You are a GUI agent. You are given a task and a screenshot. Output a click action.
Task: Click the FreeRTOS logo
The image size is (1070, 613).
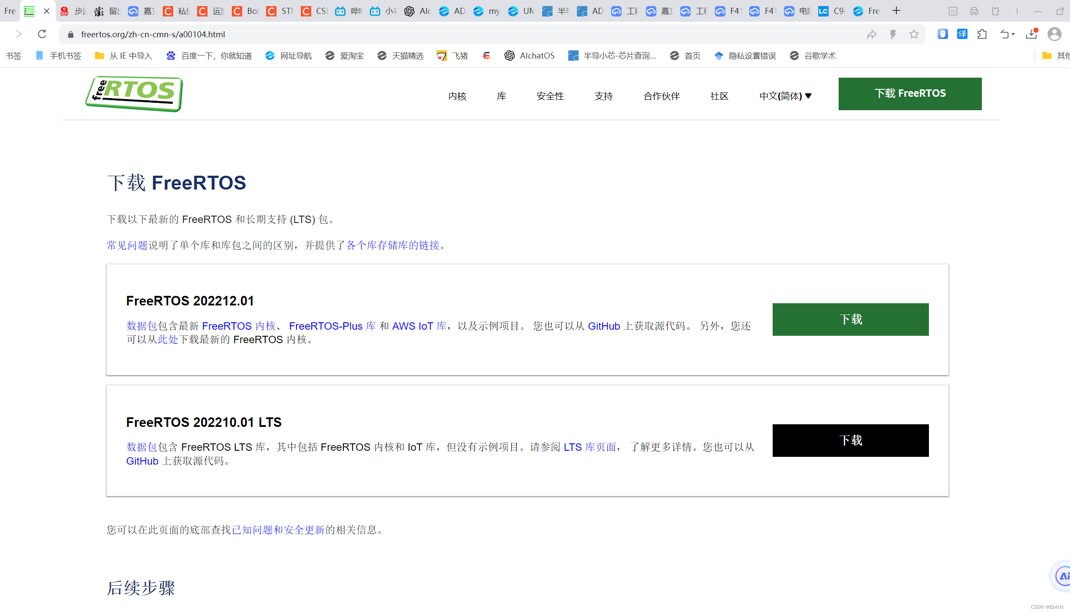coord(133,94)
